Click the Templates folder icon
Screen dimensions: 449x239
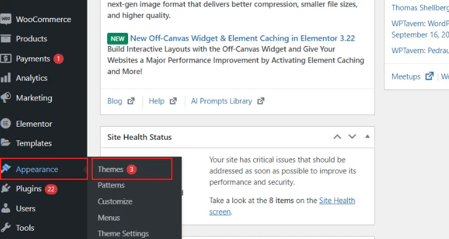click(5, 143)
